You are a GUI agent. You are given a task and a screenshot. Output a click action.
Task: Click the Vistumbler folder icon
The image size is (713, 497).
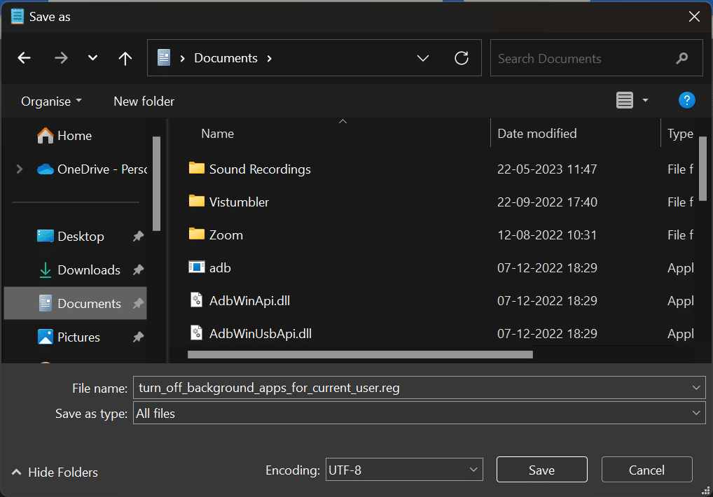point(196,201)
